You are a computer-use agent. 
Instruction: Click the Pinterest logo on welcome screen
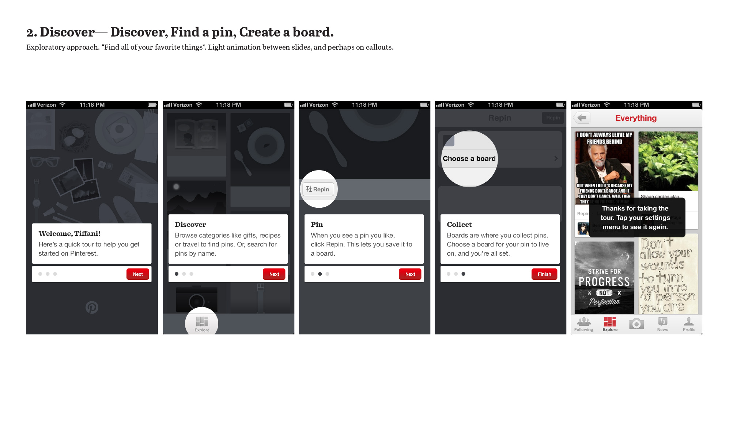(92, 306)
